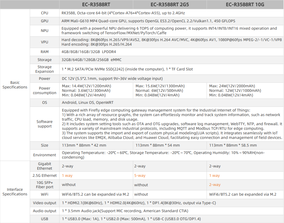Click Gigabit Ethernet 2-way under EC-R3588RT 2G5

(140, 166)
